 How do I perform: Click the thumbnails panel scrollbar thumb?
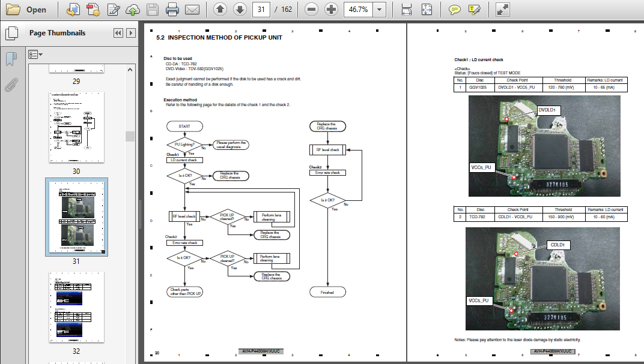(130, 136)
